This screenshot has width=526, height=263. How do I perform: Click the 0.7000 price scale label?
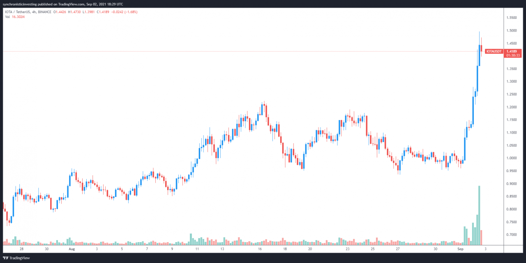click(512, 235)
